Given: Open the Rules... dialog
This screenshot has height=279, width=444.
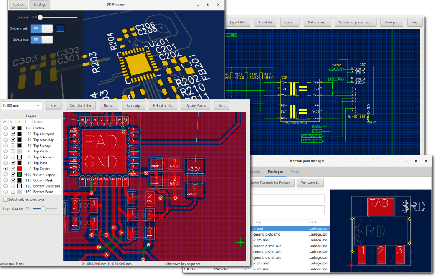Looking at the screenshot, I should 109,106.
